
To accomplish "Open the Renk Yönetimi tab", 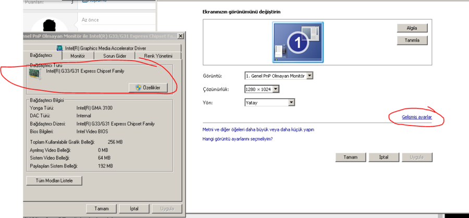I will [158, 56].
